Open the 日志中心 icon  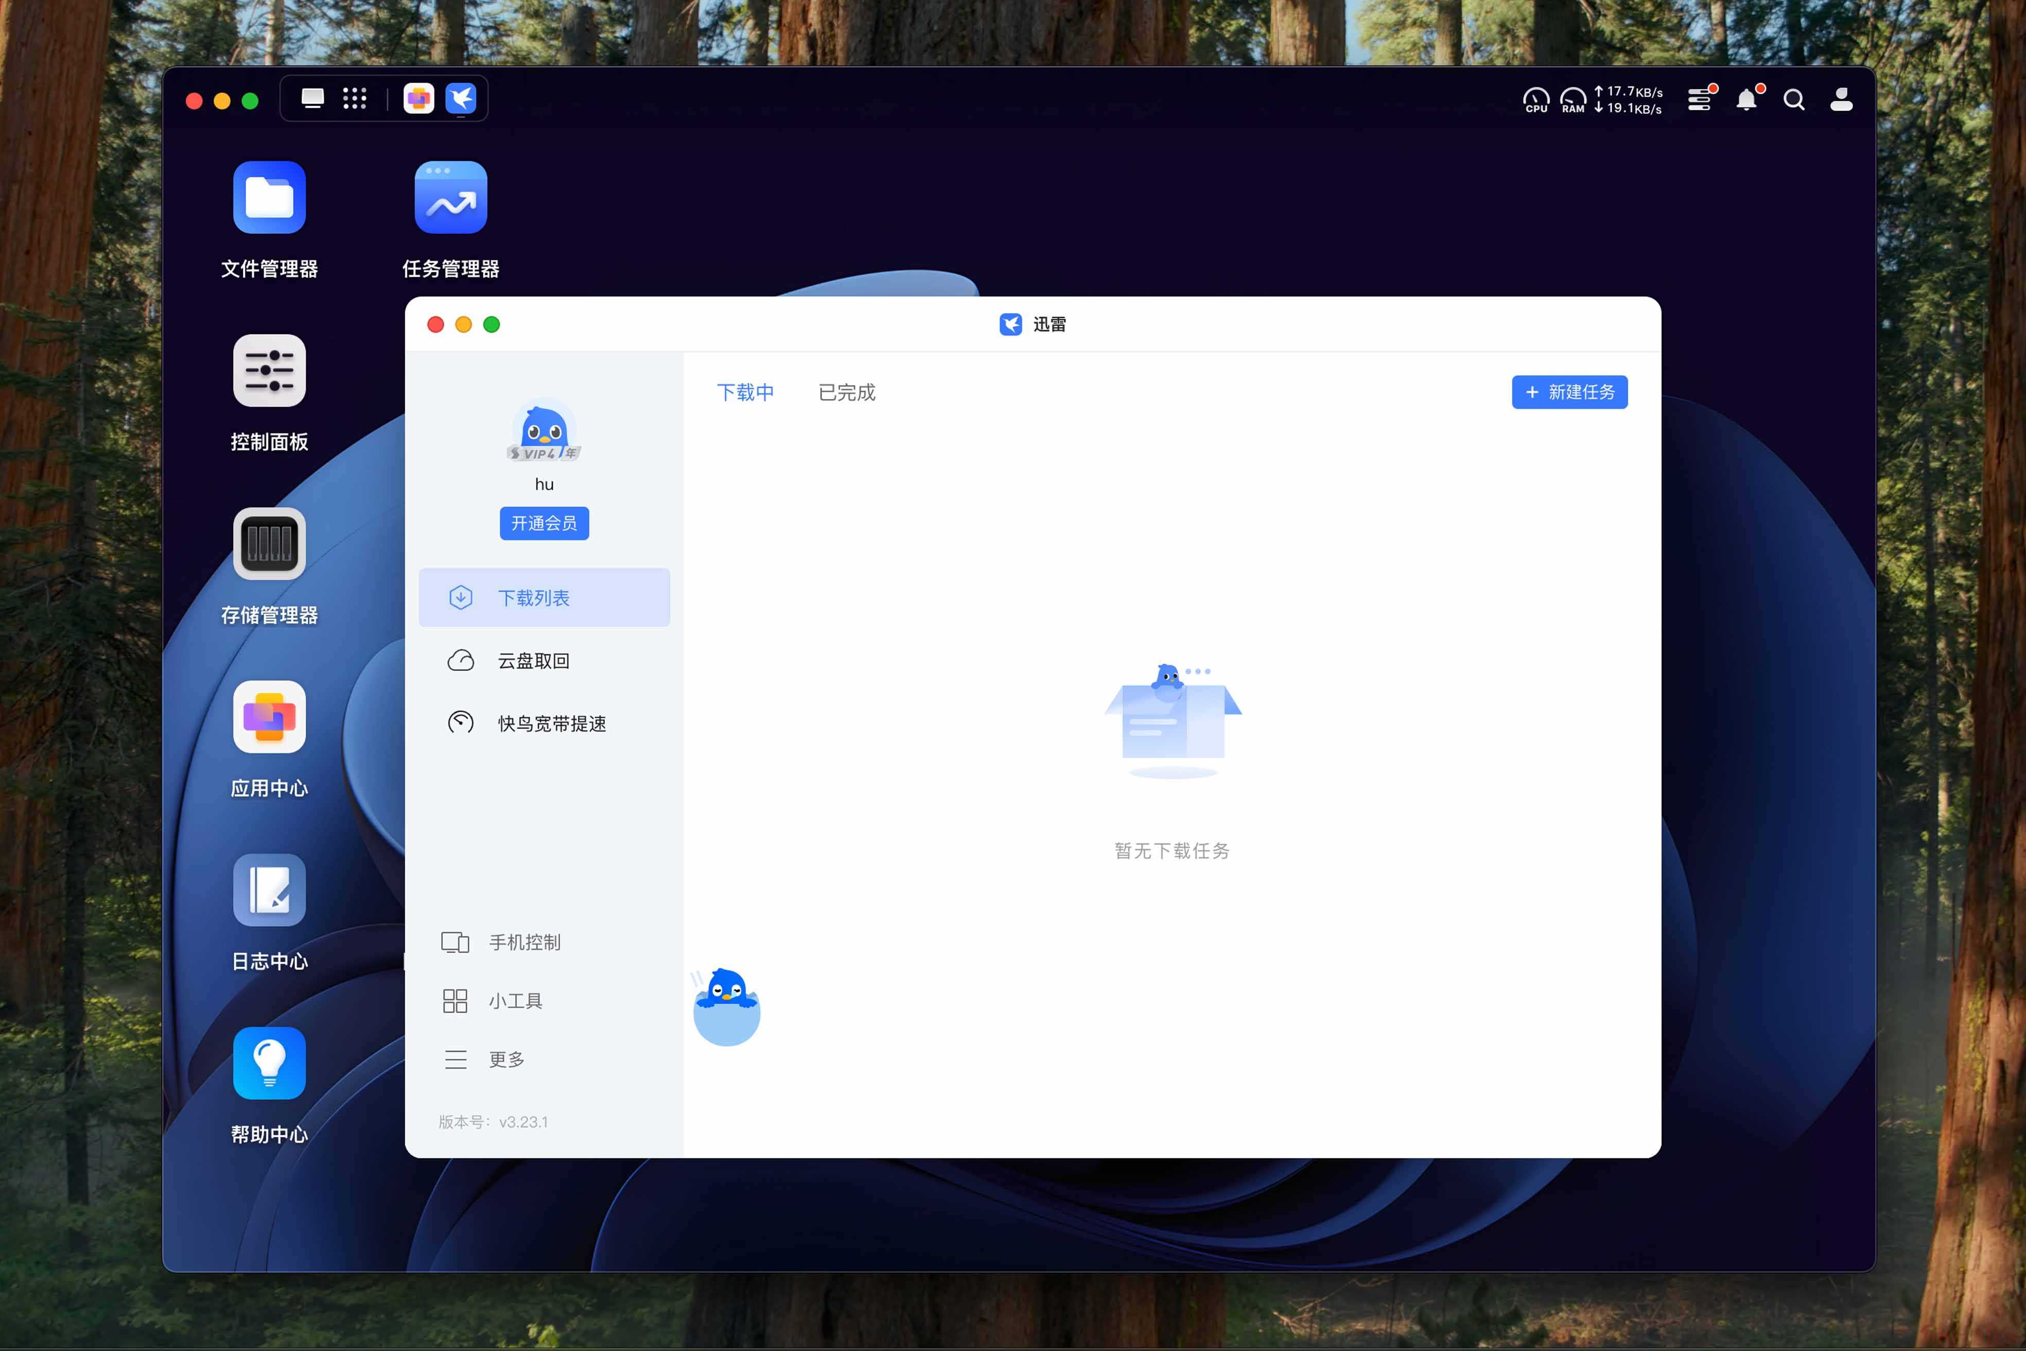(x=269, y=890)
